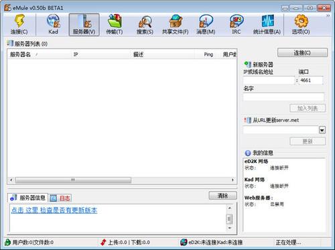
Task: Sort by IP column header
Action: click(100, 54)
